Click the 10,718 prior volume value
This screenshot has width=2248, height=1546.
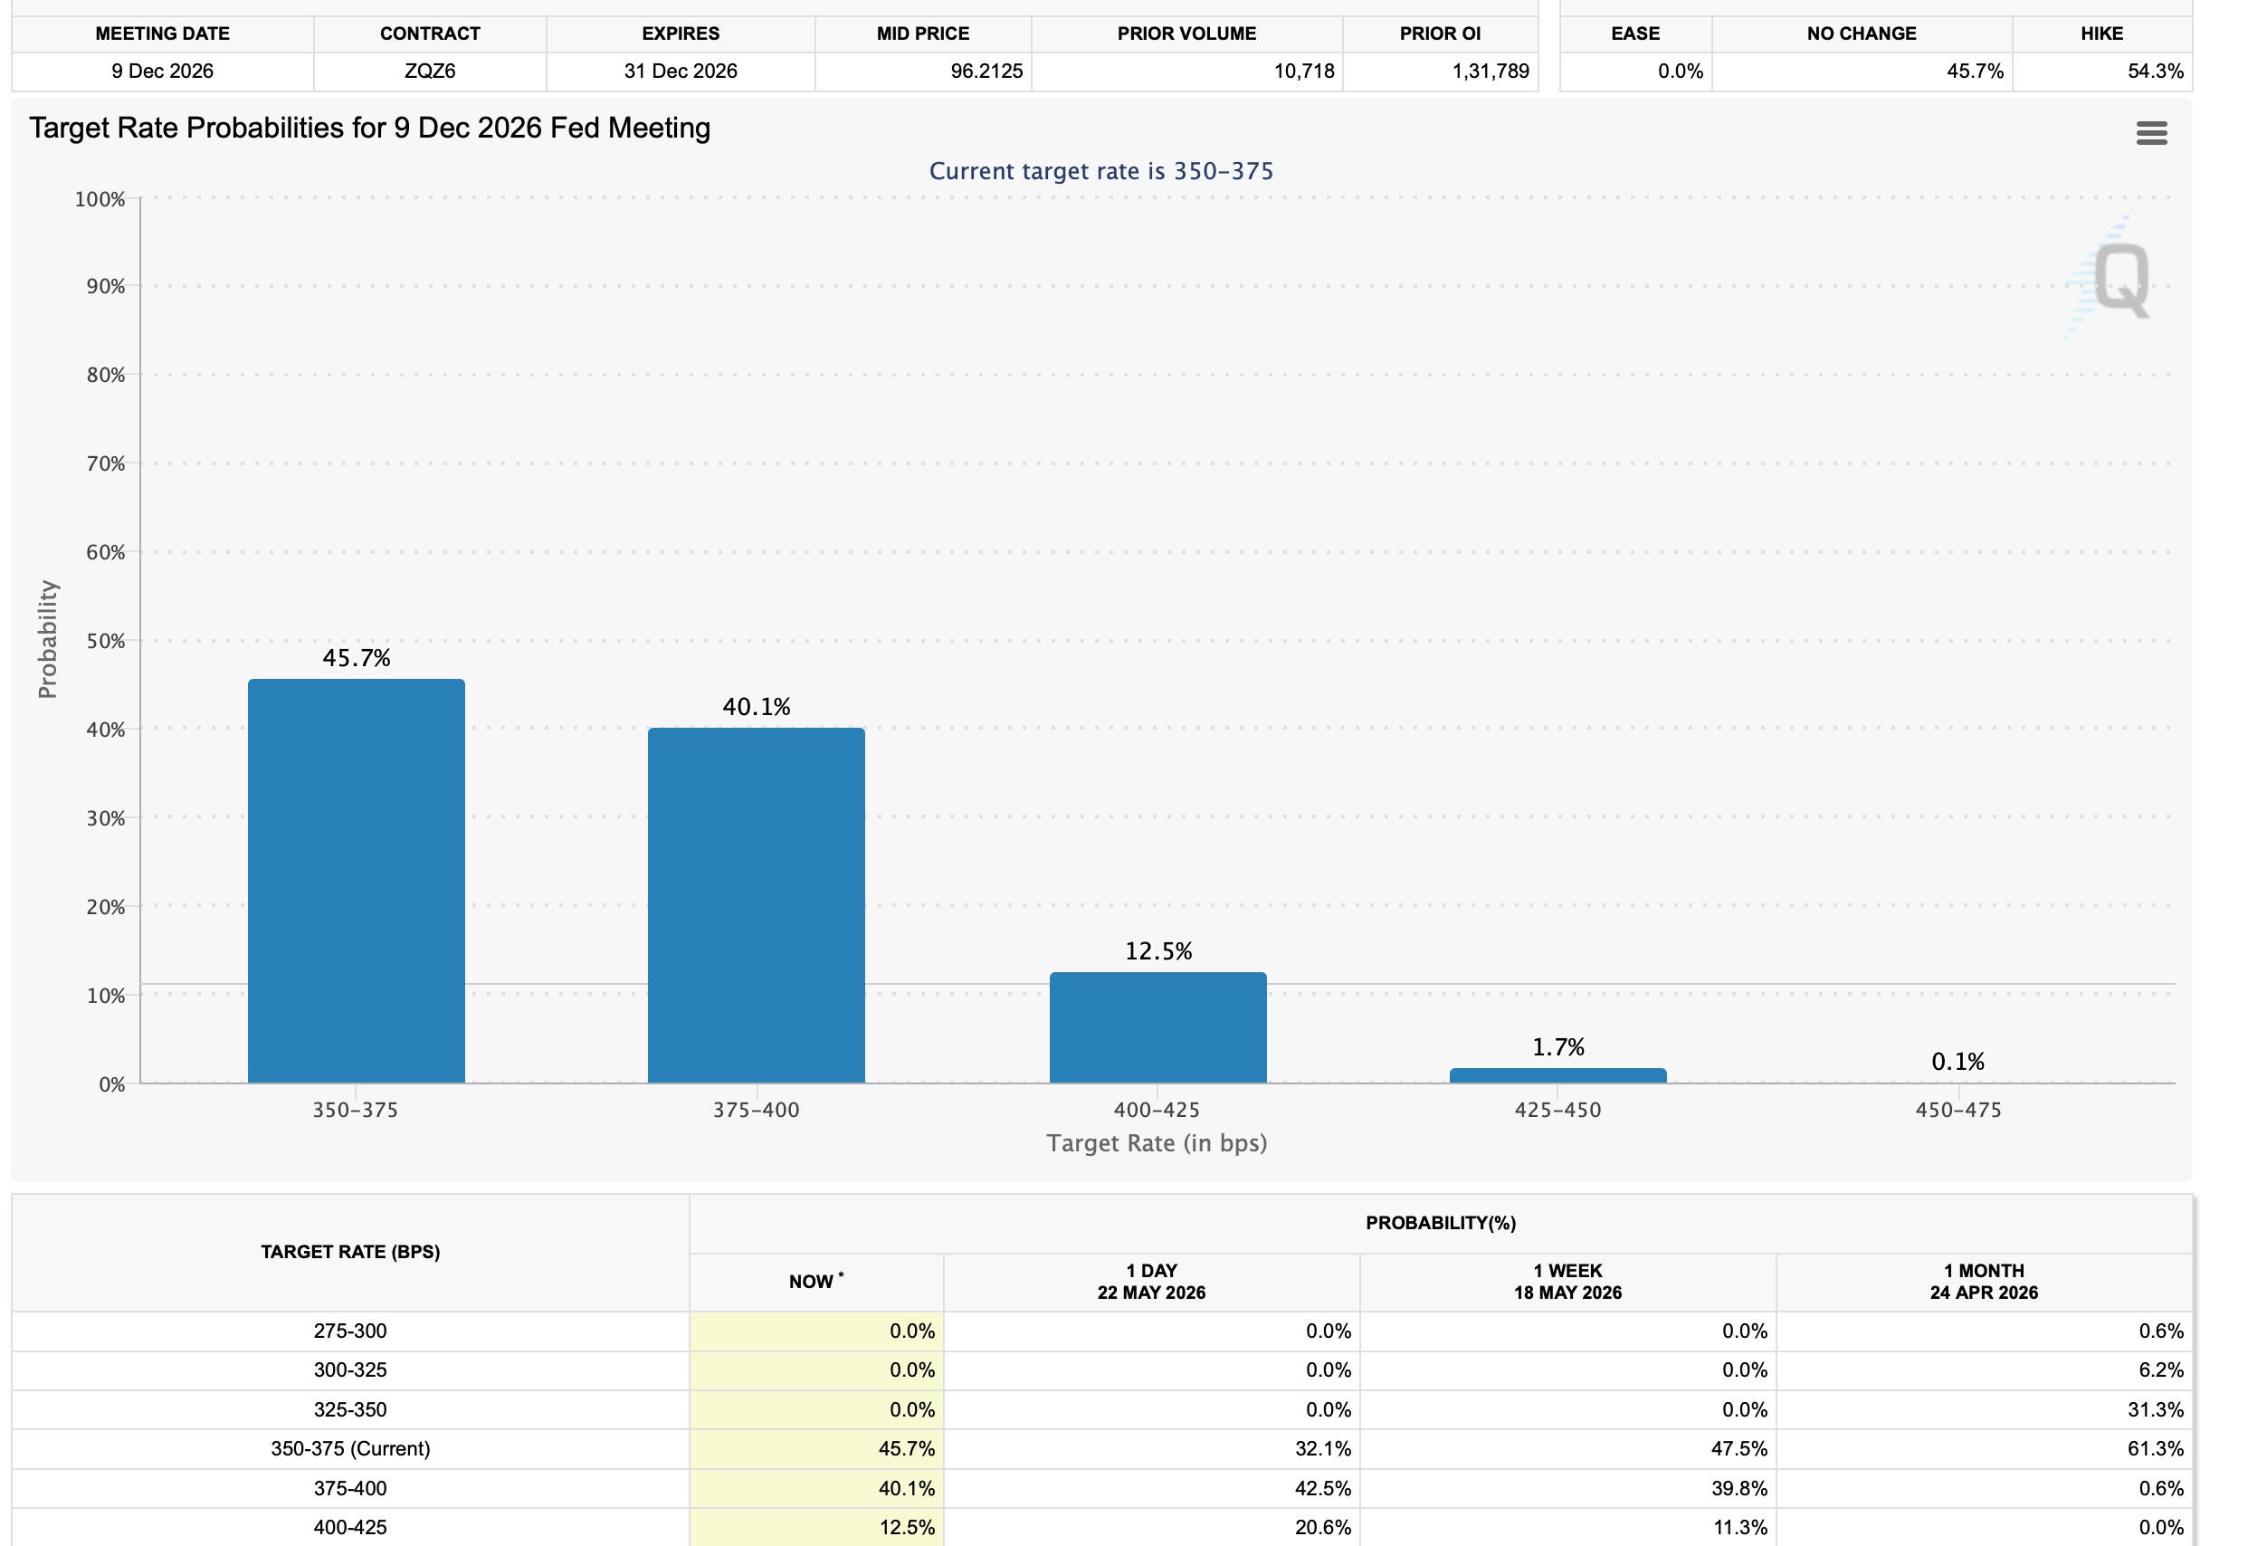coord(1304,72)
